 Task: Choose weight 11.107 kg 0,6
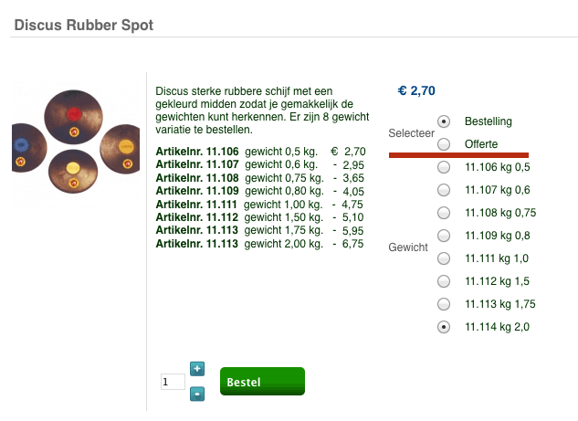pyautogui.click(x=444, y=190)
